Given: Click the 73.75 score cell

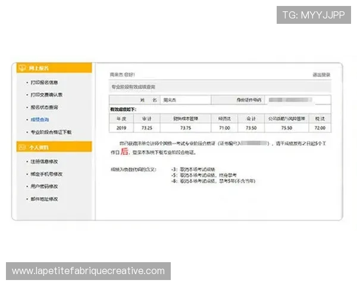Looking at the screenshot, I should point(185,128).
